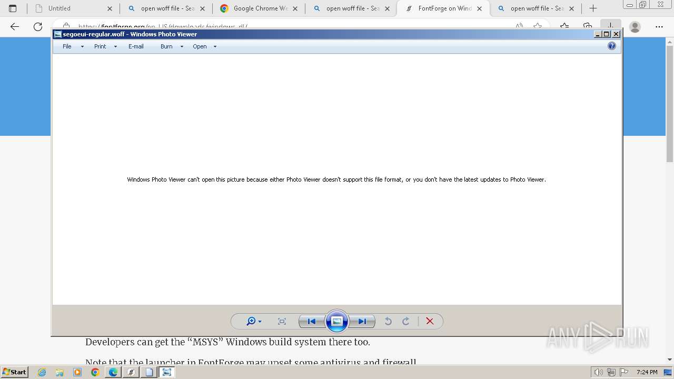
Task: Maximize the Photo Viewer window
Action: (x=607, y=34)
